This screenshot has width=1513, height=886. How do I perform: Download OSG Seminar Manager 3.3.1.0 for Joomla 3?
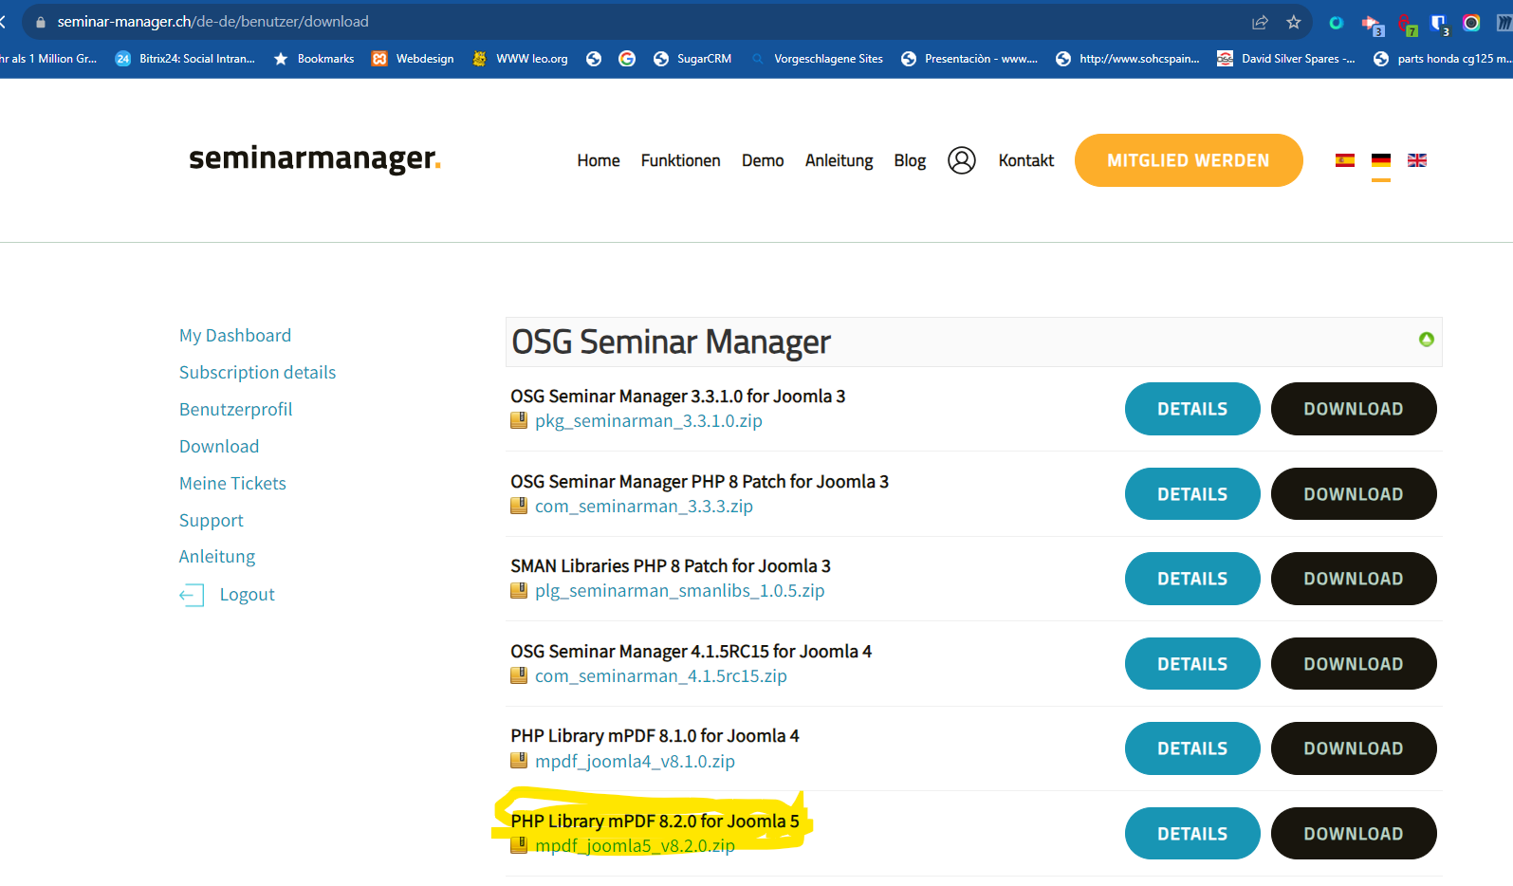tap(1354, 409)
